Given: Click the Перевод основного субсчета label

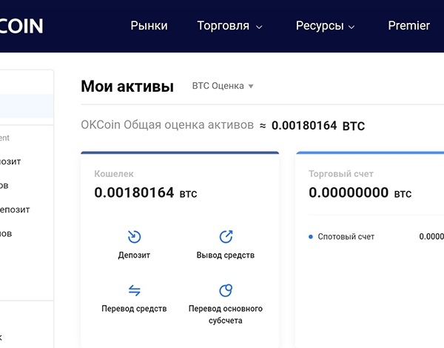Looking at the screenshot, I should tap(226, 315).
